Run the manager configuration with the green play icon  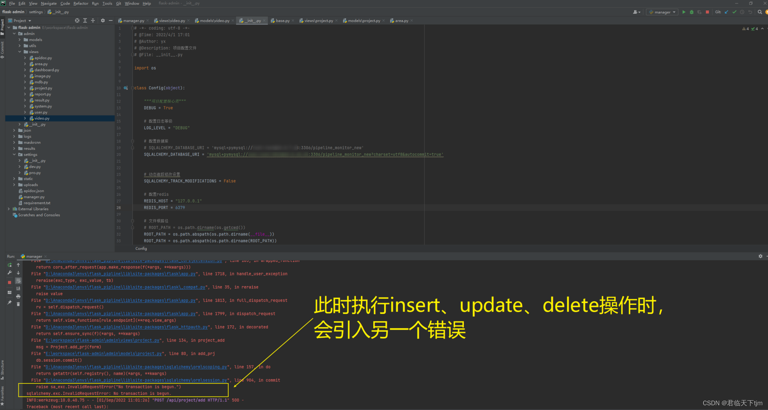pyautogui.click(x=684, y=12)
